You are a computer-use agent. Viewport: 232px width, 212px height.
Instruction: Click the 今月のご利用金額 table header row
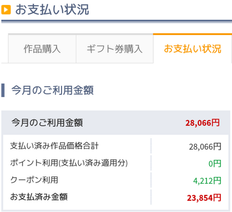116,123
